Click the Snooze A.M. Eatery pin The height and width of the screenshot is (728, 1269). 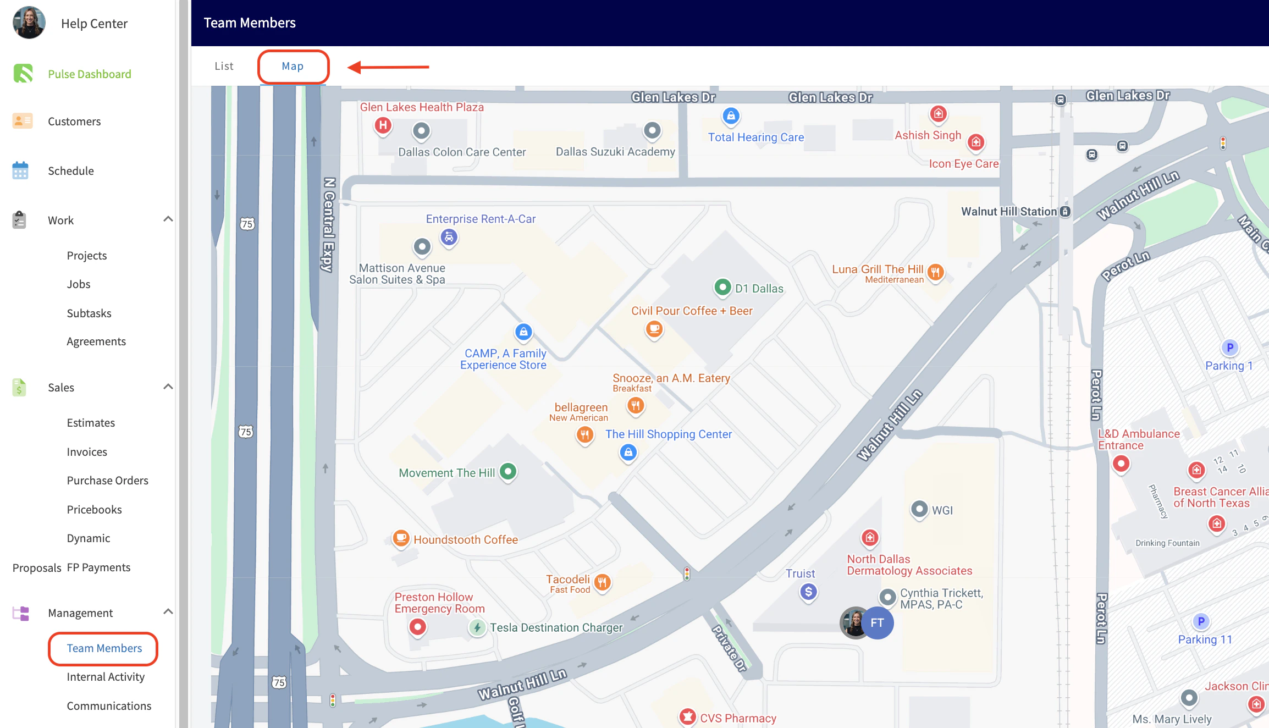coord(636,407)
